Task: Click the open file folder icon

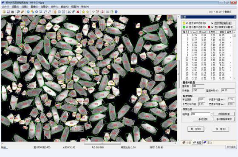Action: 4,12
